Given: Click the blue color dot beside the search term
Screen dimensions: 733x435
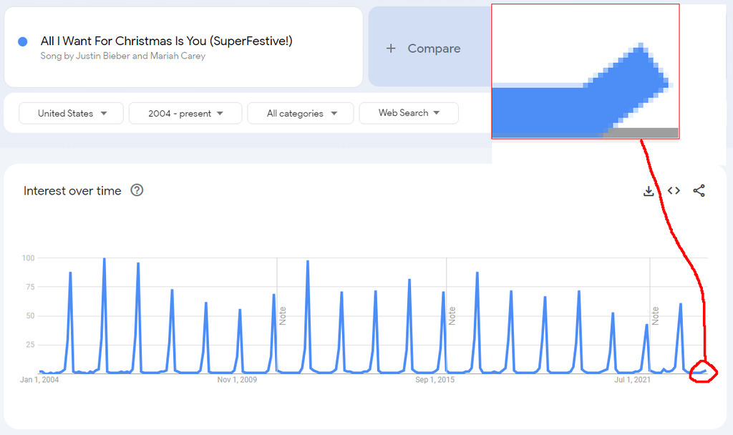Looking at the screenshot, I should click(x=22, y=41).
